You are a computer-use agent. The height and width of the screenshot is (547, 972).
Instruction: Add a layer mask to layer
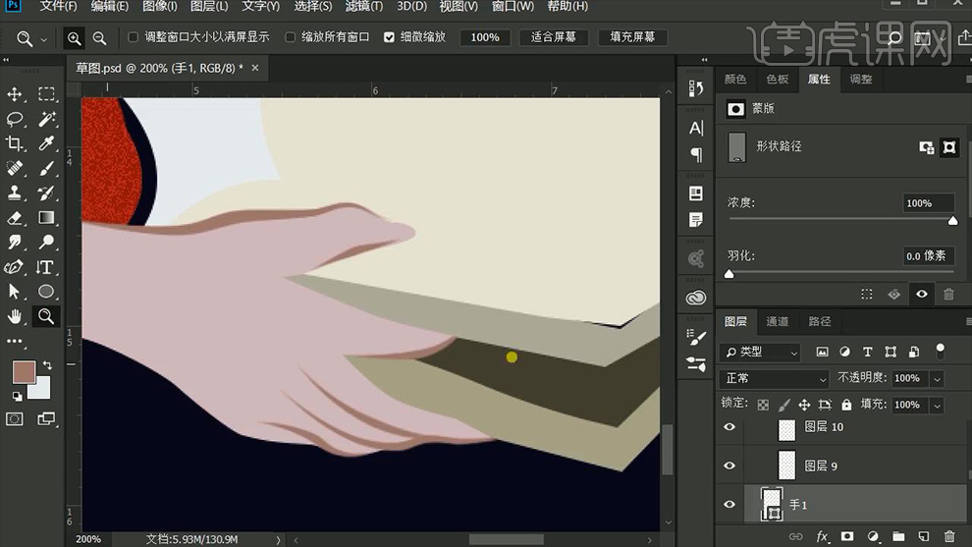pos(847,536)
